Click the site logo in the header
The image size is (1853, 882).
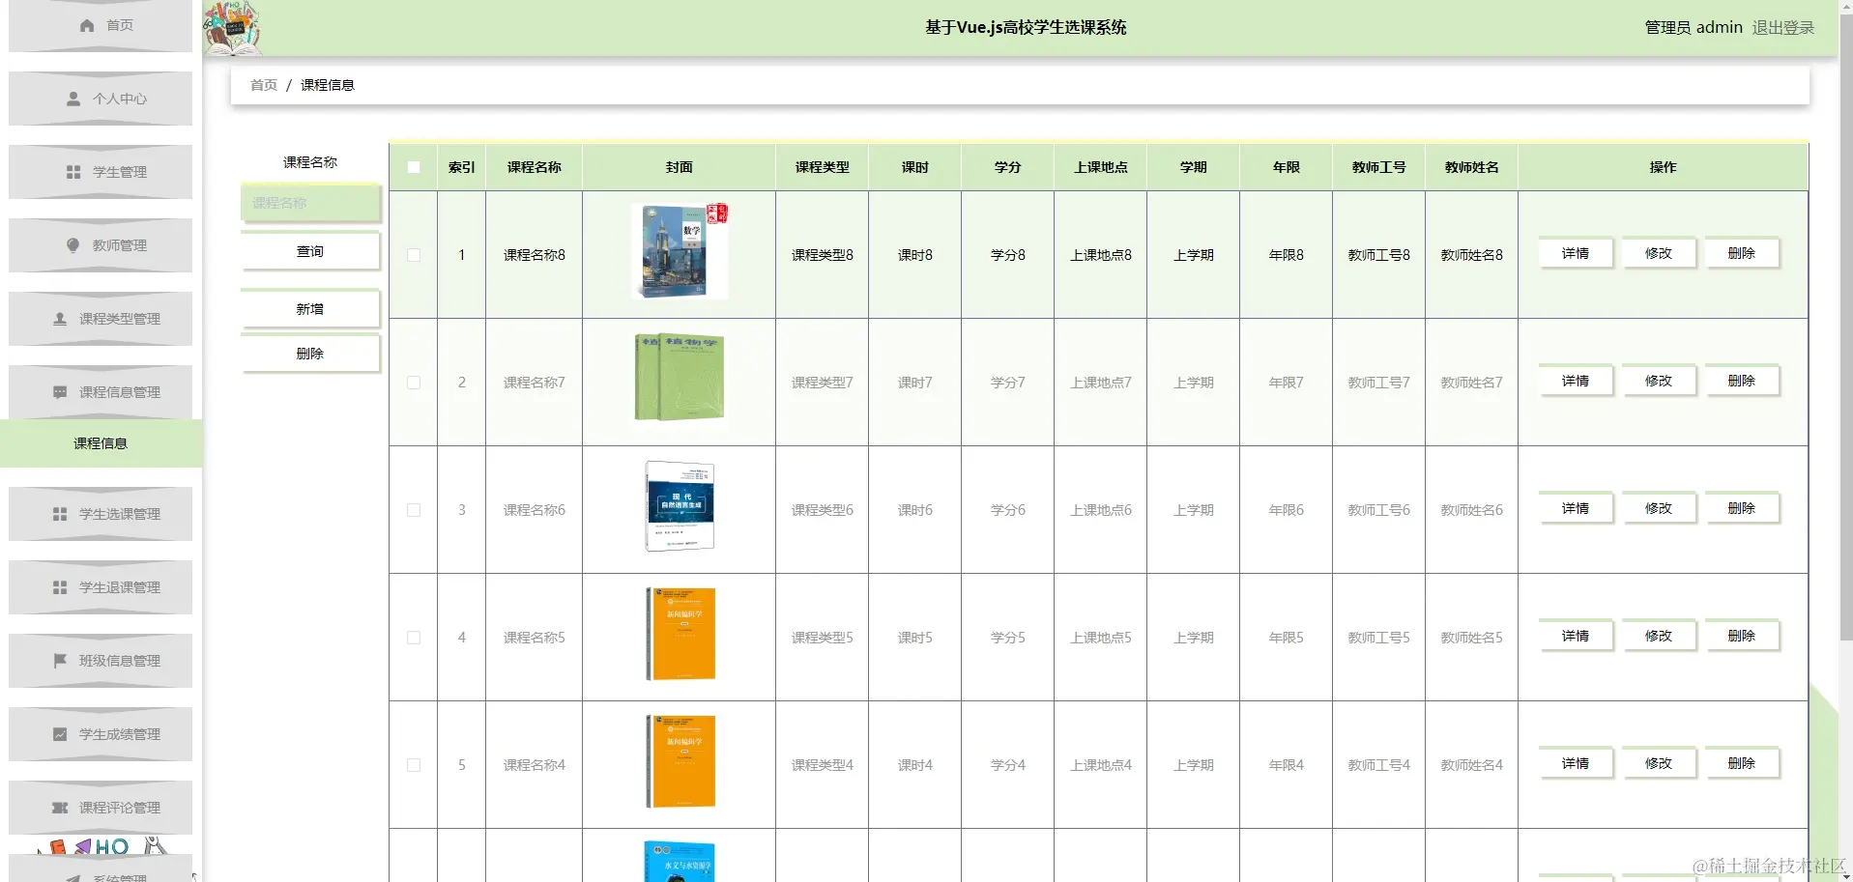(x=232, y=28)
